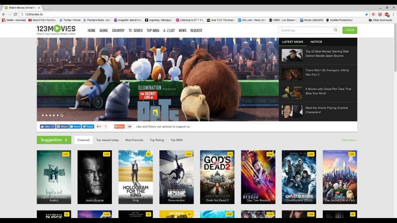Open the mgoblog Michigan bookmark
Image resolution: width=397 pixels, height=223 pixels.
(159, 20)
